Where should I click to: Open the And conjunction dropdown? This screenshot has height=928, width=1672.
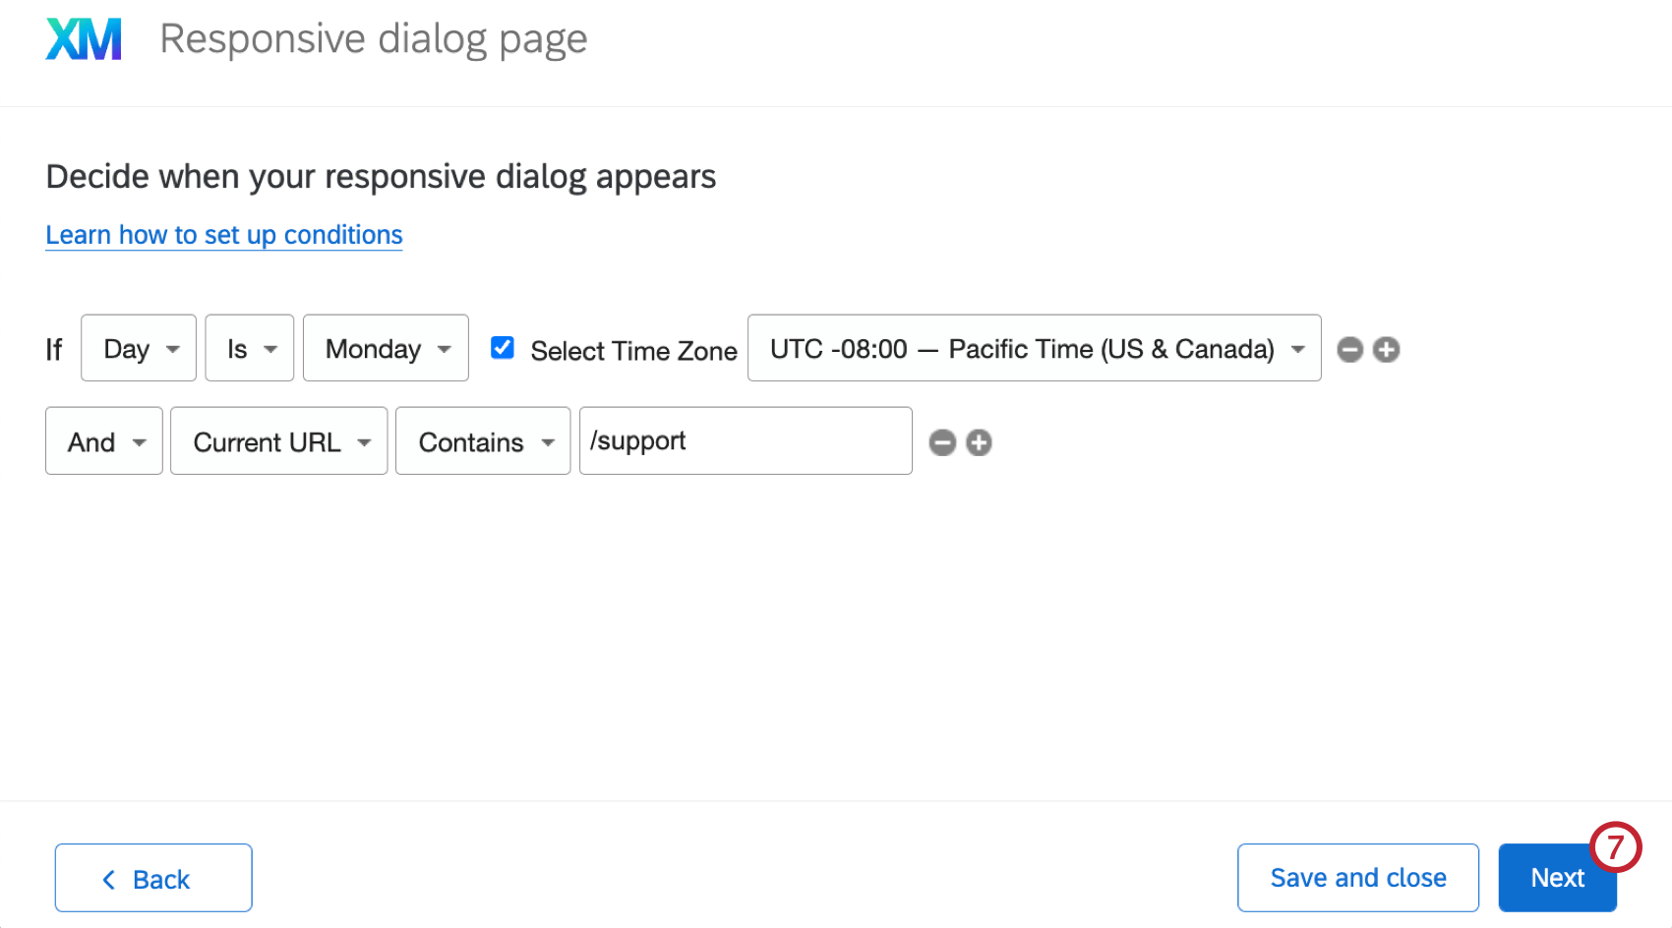pos(104,441)
